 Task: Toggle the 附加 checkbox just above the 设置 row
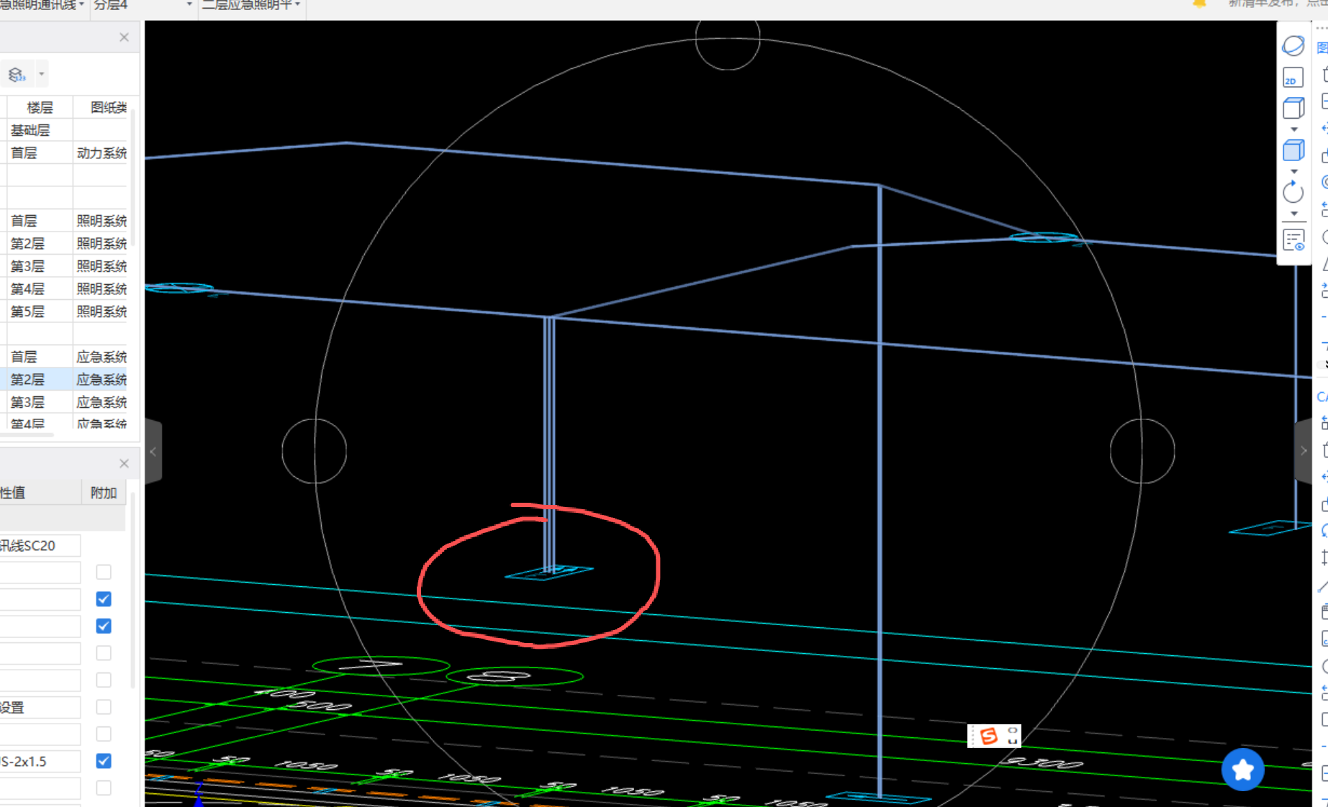click(104, 680)
